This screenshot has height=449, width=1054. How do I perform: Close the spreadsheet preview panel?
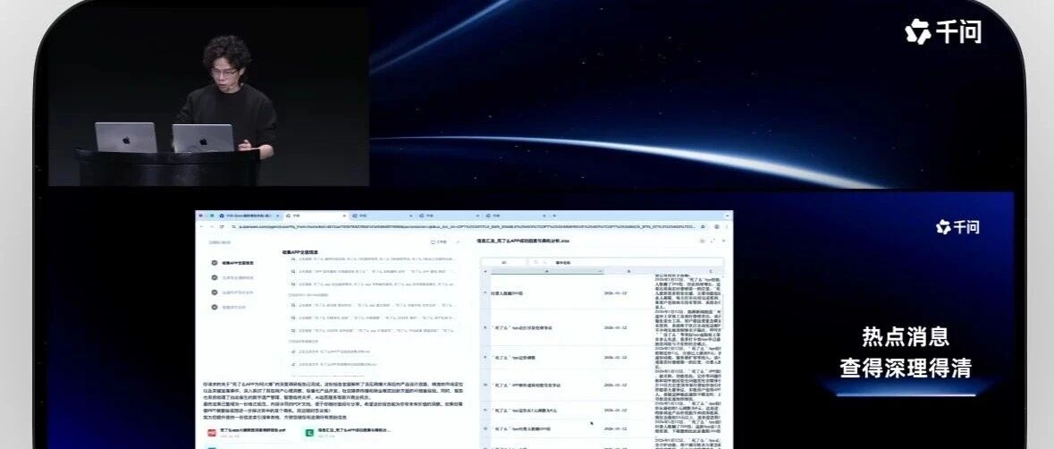click(x=724, y=241)
